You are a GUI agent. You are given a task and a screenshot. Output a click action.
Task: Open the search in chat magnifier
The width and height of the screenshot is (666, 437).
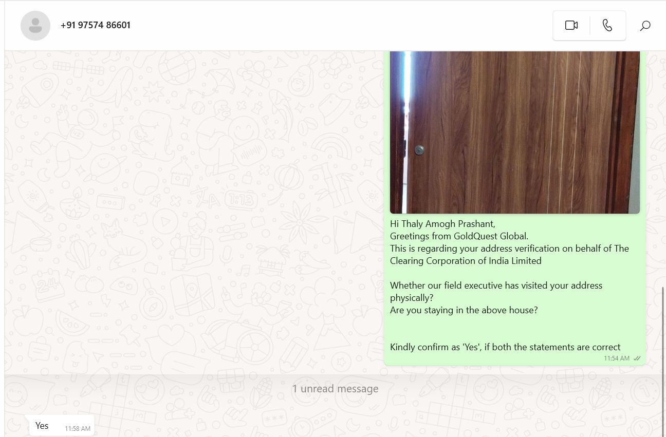(645, 25)
